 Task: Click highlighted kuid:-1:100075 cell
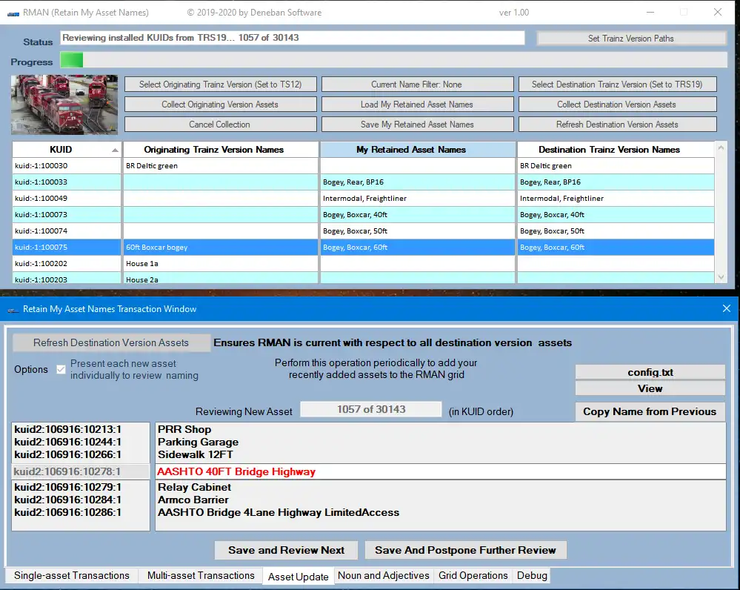67,247
